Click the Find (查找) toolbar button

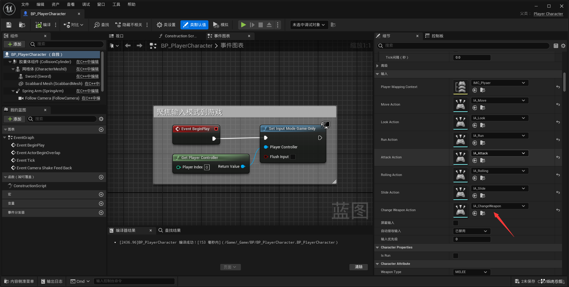click(101, 25)
